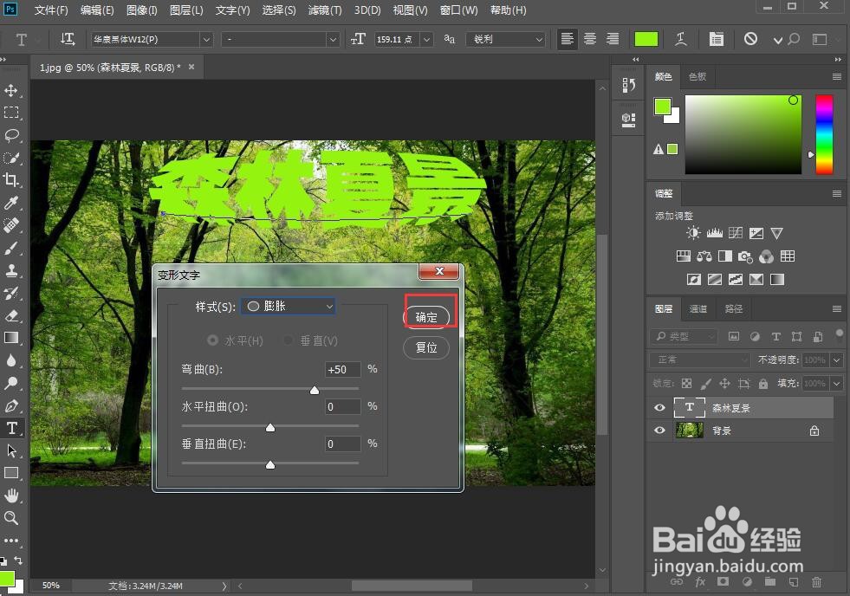Select the Brush tool
The image size is (850, 596).
11,248
